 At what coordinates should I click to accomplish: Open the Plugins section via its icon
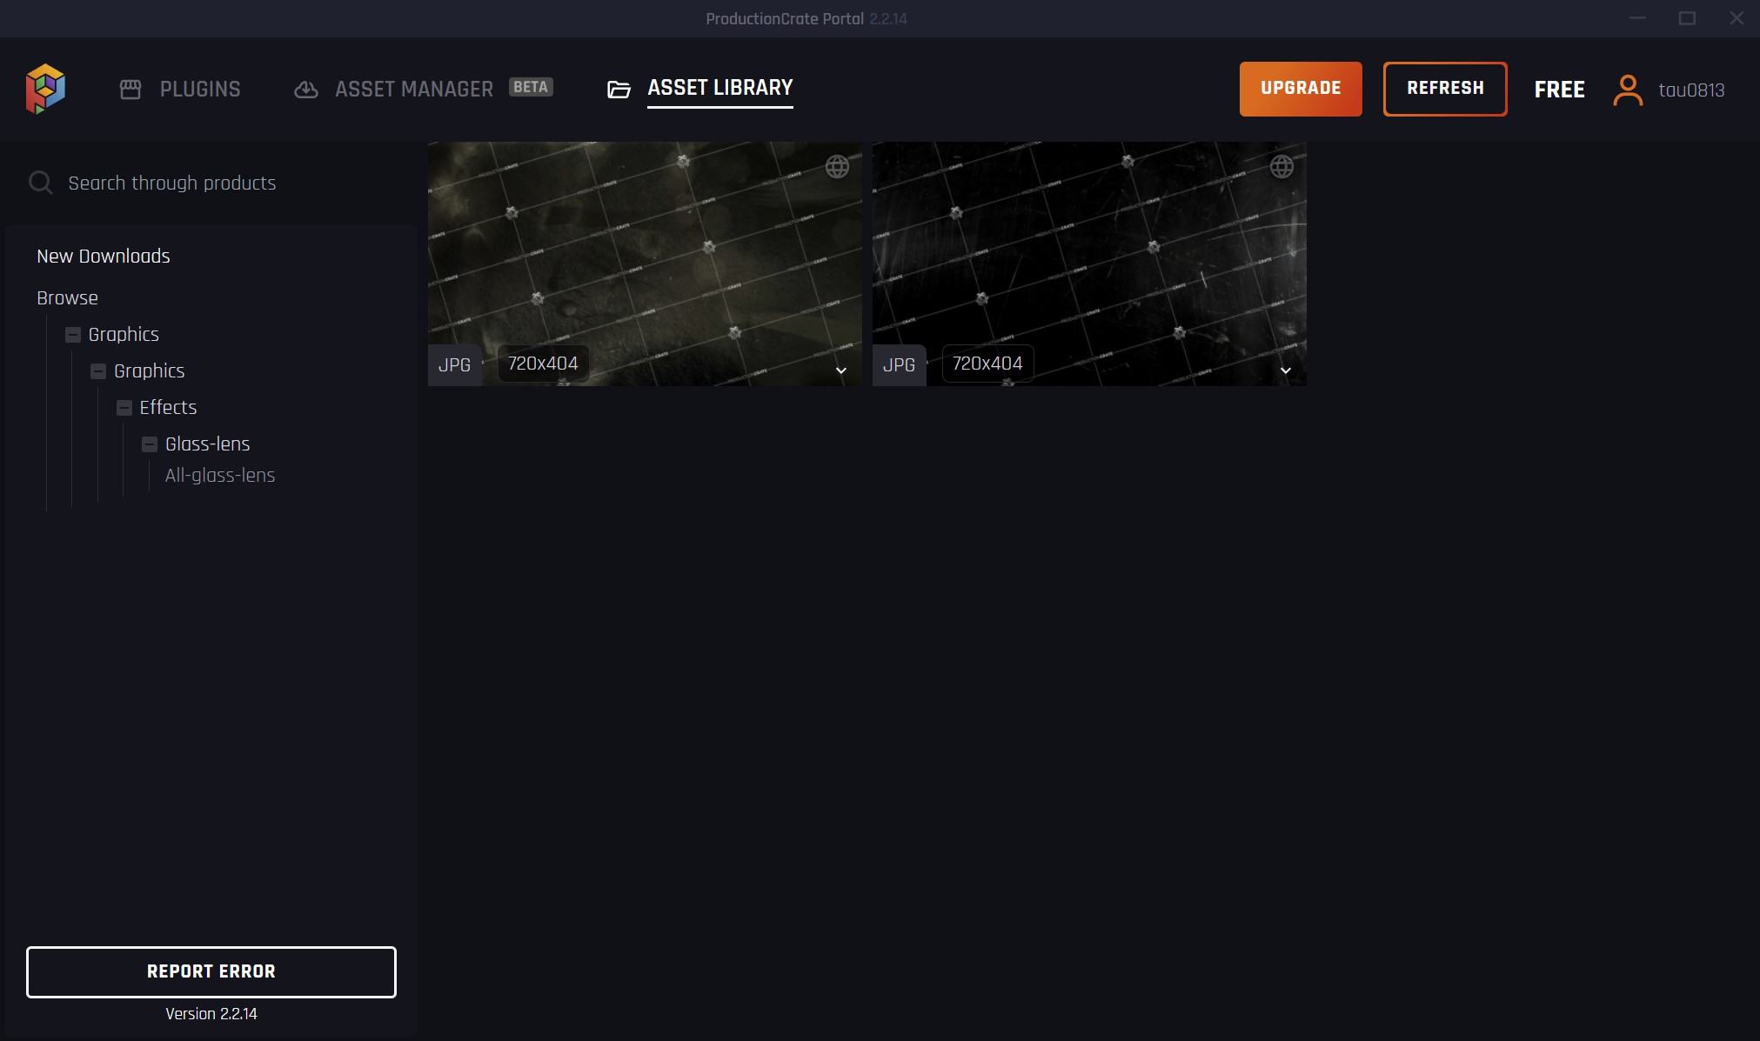pyautogui.click(x=131, y=89)
